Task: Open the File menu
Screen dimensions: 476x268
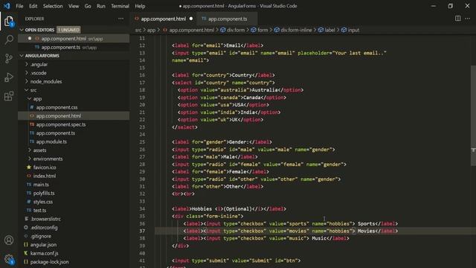Action: [19, 6]
